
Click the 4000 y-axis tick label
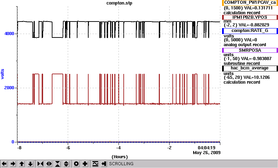tap(9, 34)
